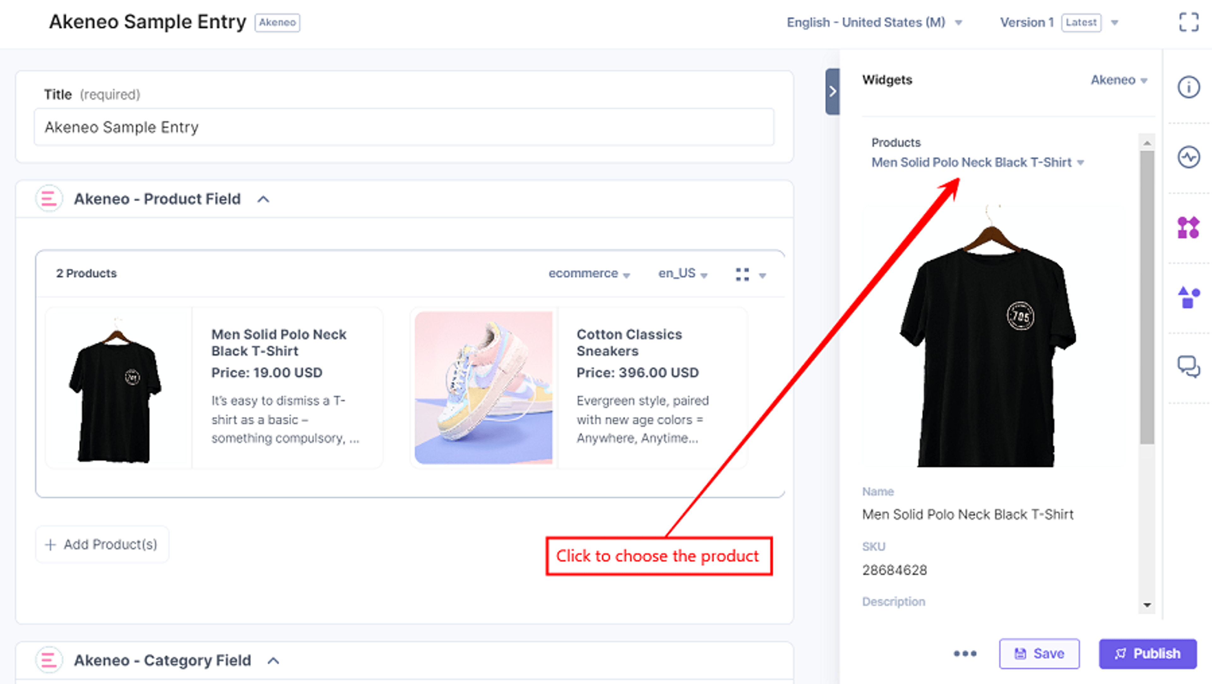Screen dimensions: 1212x684
Task: Open the ecommerce channel dropdown
Action: coord(589,274)
